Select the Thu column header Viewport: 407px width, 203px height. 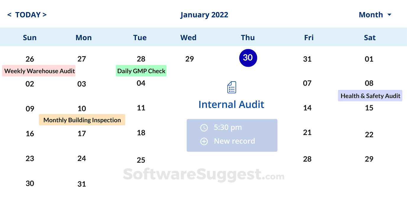point(248,38)
